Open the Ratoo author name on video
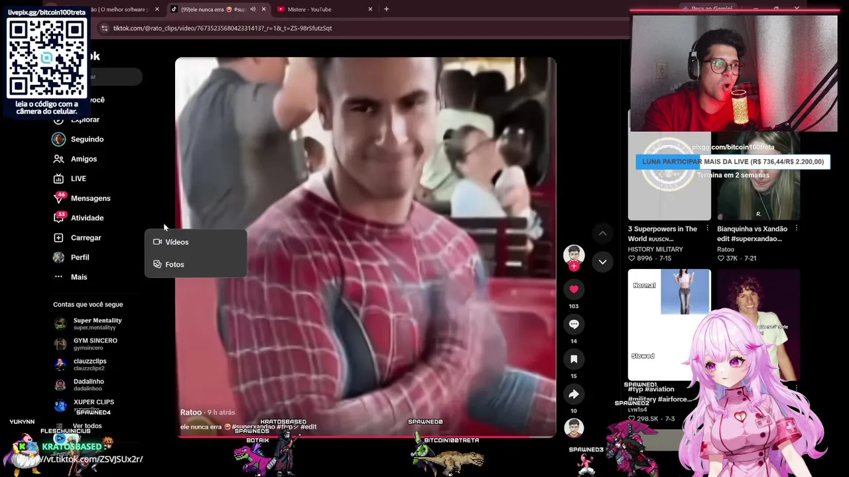 (191, 412)
